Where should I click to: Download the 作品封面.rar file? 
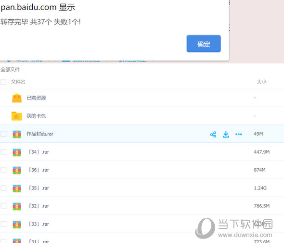pyautogui.click(x=226, y=134)
